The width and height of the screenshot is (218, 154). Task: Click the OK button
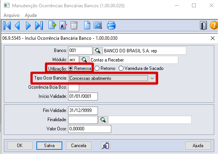[x=20, y=146]
